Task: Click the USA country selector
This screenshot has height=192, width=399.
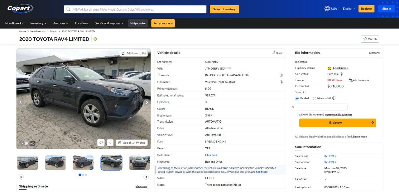Action: [x=331, y=9]
